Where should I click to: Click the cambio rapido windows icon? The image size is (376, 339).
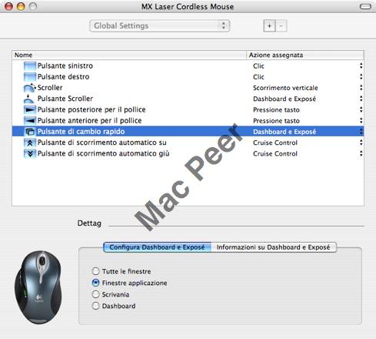[30, 132]
